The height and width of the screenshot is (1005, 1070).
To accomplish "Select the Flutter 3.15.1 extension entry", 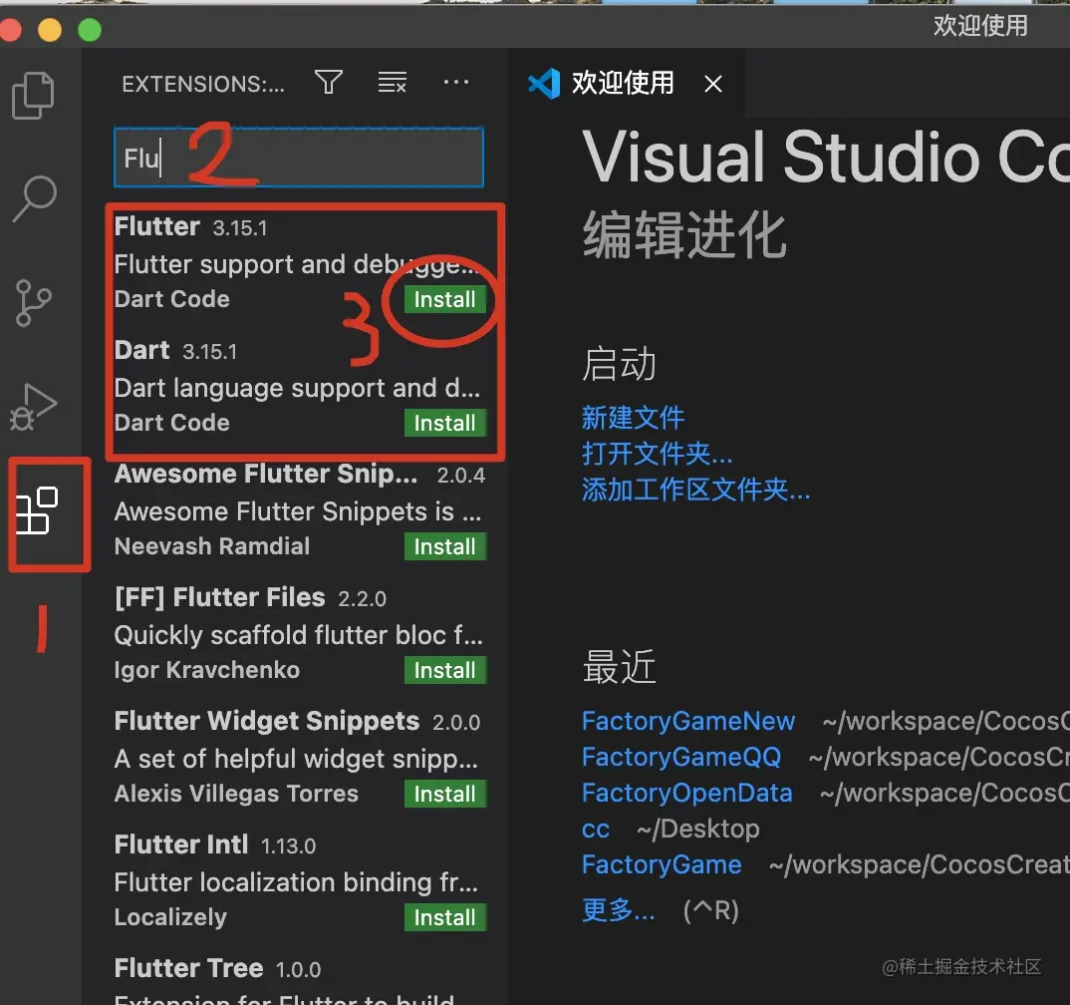I will [x=299, y=263].
